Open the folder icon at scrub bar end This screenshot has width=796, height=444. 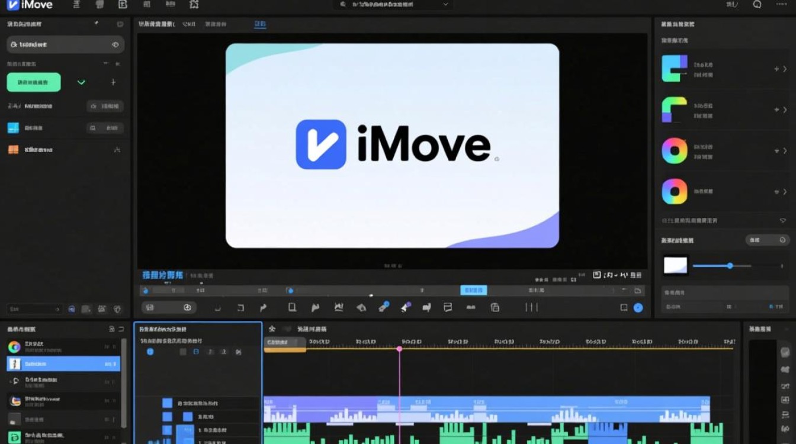pyautogui.click(x=638, y=291)
